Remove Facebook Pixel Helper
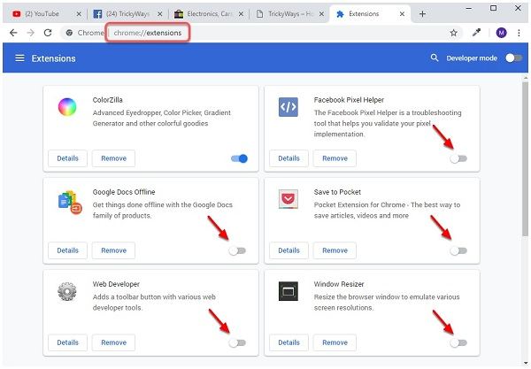 click(335, 158)
